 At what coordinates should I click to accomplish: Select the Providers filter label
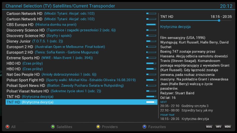coord(110,127)
